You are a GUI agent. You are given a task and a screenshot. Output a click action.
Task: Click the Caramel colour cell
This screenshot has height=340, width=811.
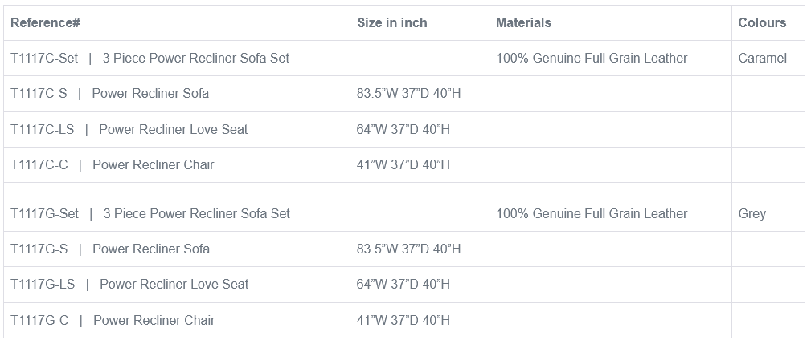(x=762, y=59)
